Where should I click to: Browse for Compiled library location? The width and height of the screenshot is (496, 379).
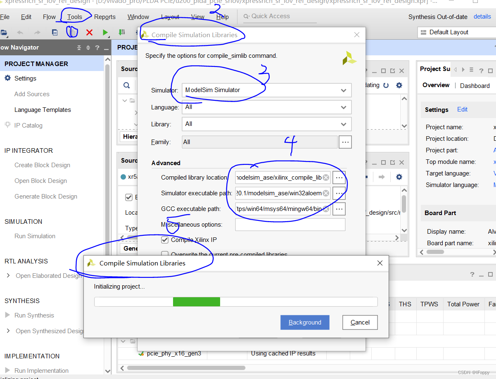(x=339, y=178)
